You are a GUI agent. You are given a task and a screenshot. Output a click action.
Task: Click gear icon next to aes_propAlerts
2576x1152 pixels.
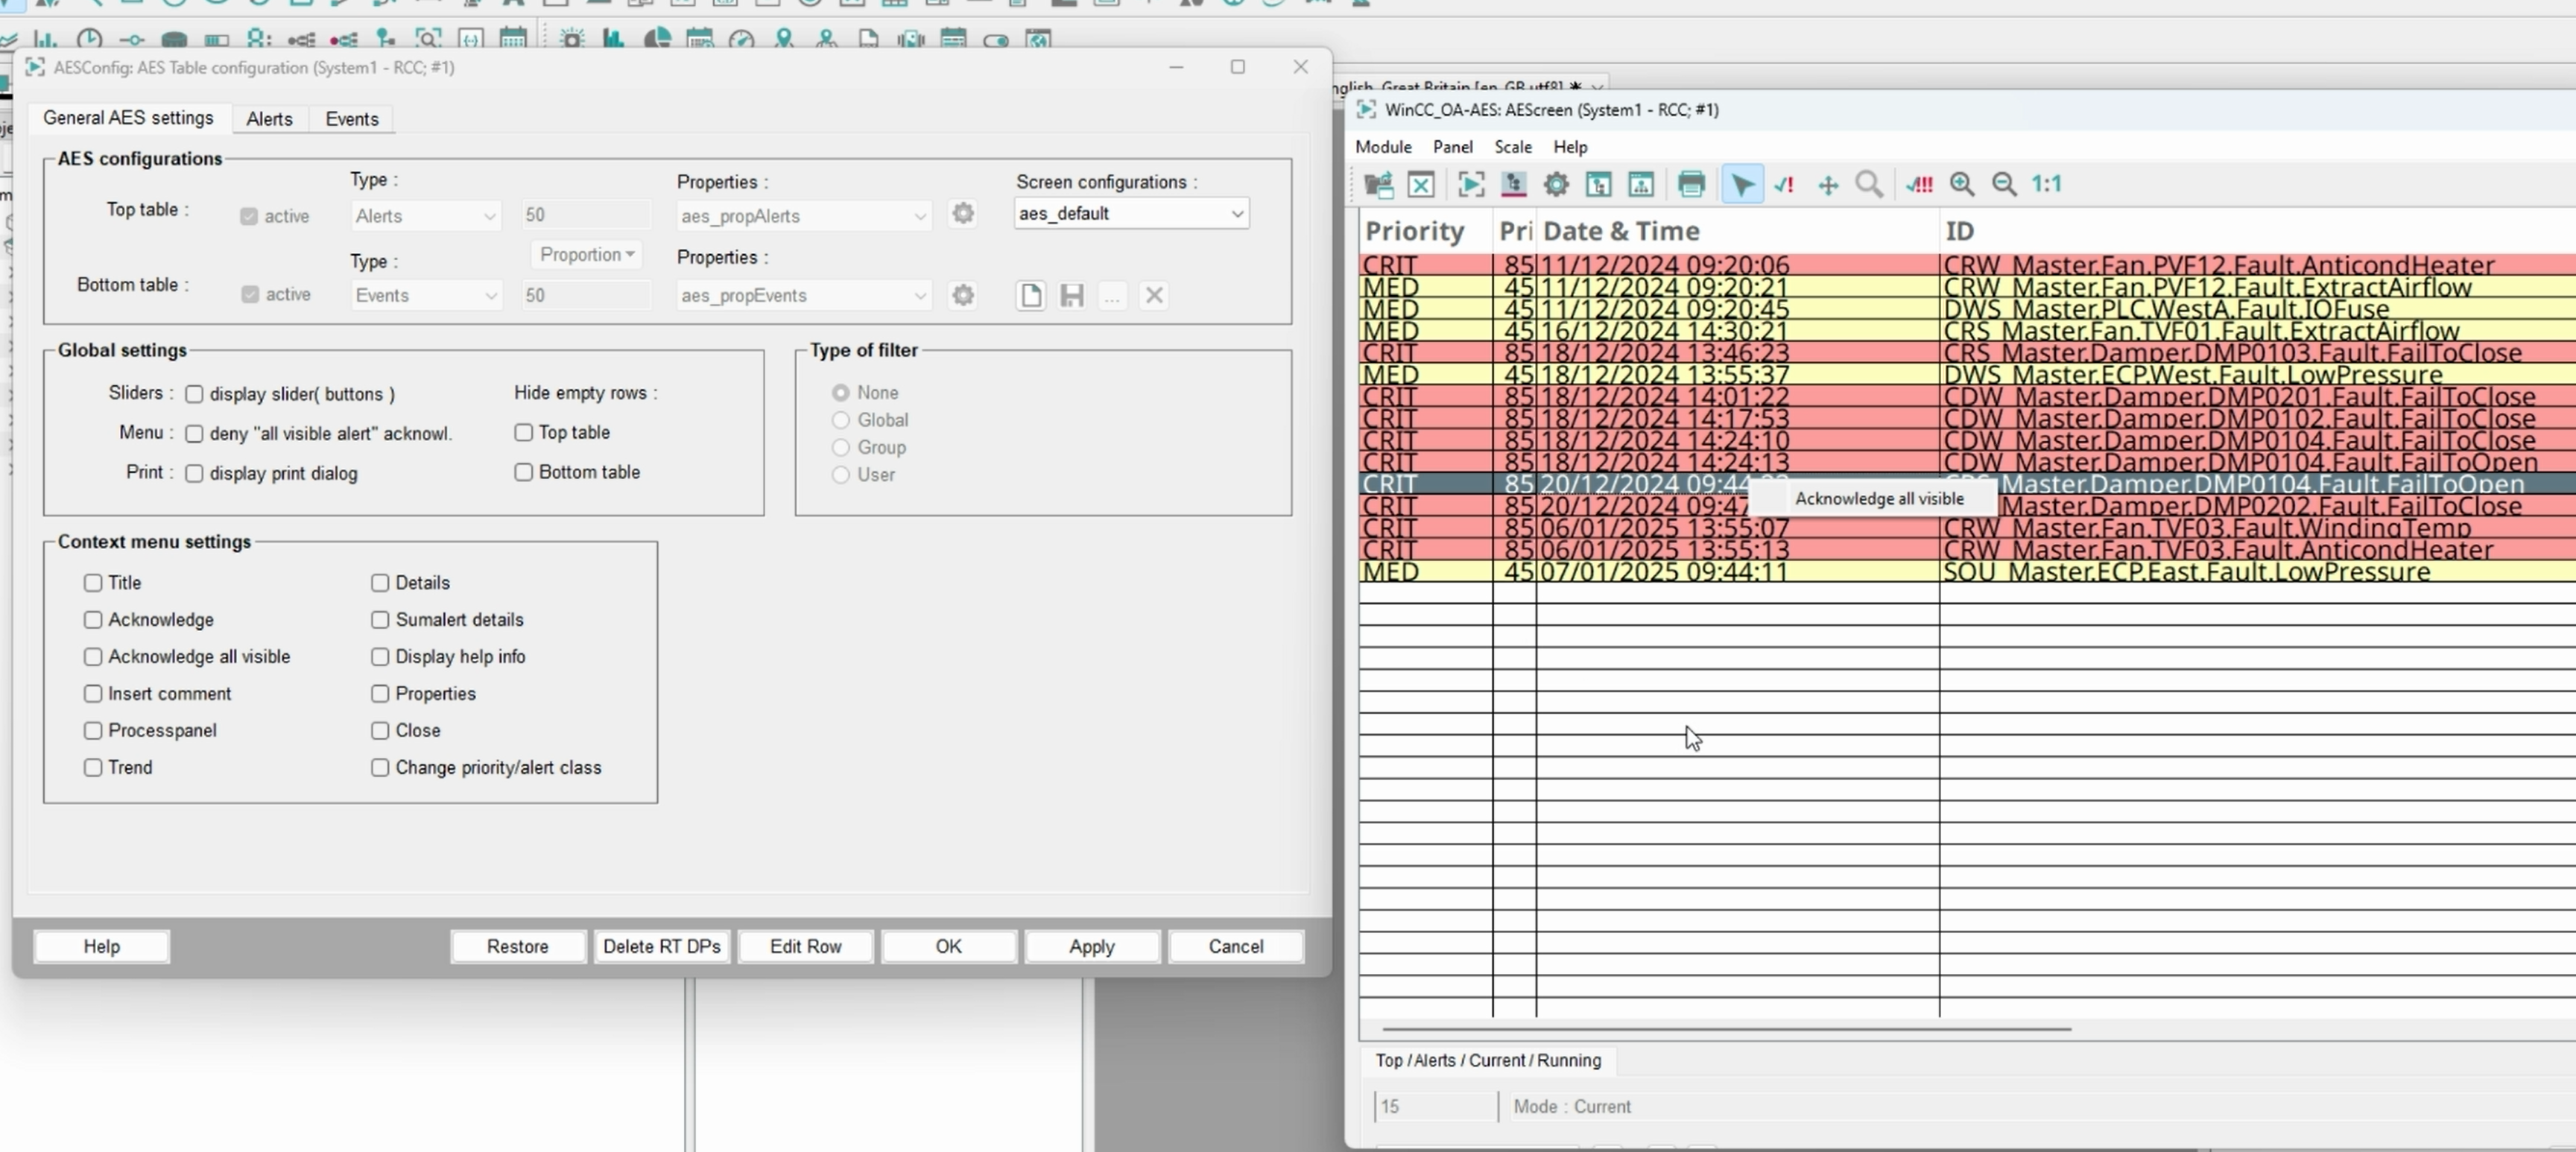click(963, 214)
